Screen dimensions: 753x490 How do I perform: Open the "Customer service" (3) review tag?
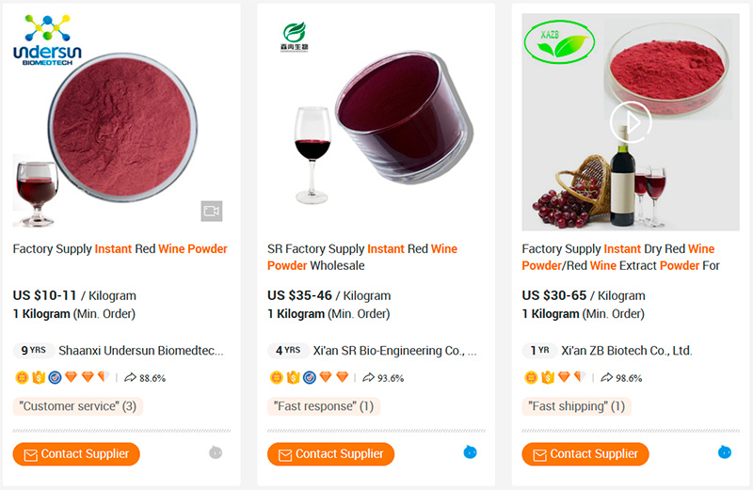[x=78, y=406]
